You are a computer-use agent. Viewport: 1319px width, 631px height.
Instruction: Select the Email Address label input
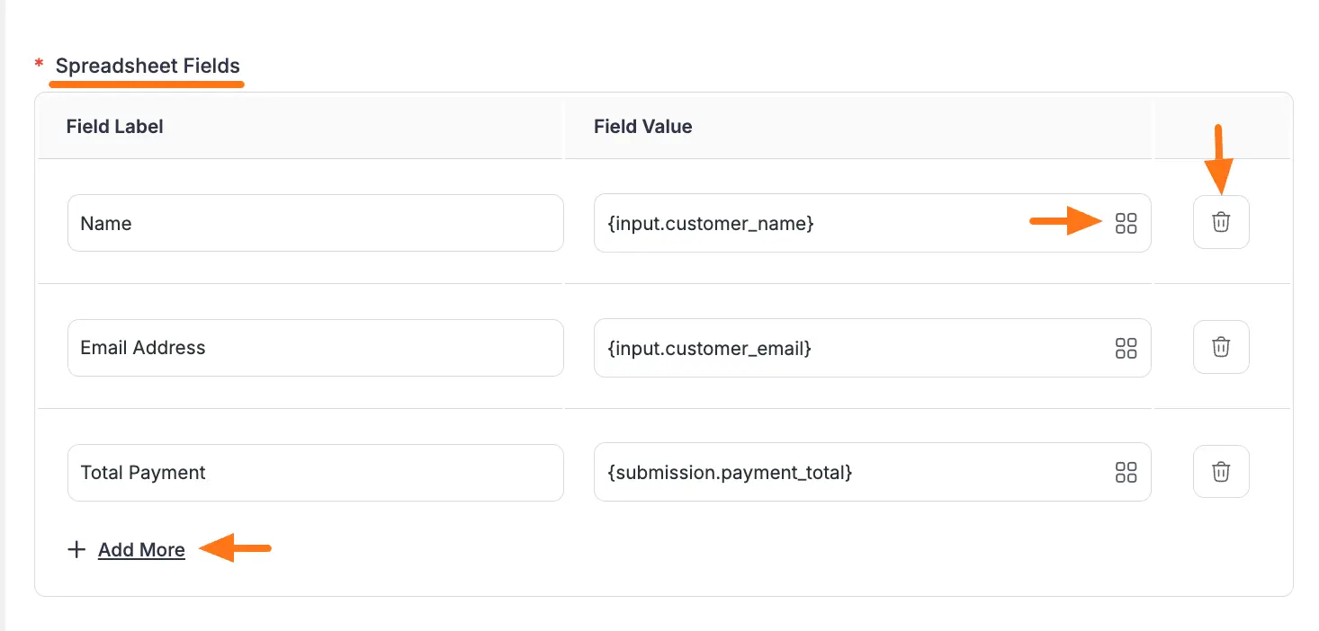[315, 348]
